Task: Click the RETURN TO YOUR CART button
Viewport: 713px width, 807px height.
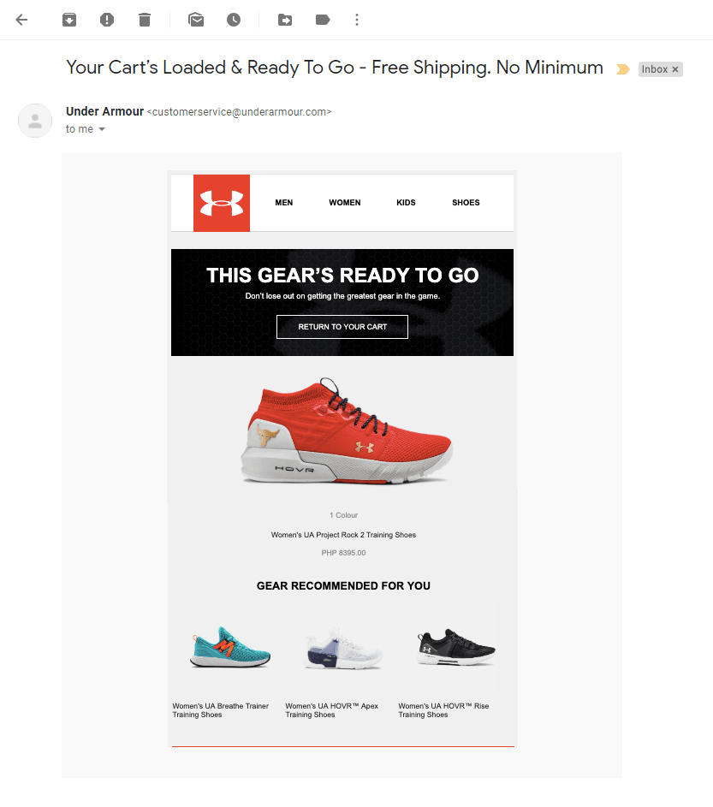Action: click(342, 327)
